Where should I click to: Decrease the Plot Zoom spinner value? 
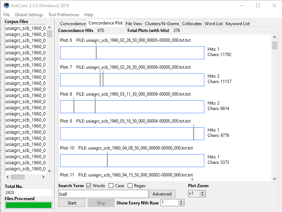pos(202,195)
